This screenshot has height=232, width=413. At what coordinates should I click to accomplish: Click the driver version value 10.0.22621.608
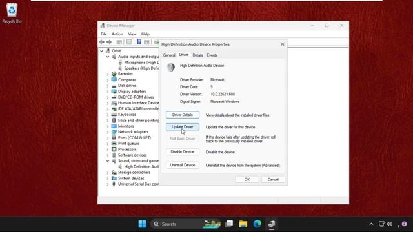pos(223,94)
